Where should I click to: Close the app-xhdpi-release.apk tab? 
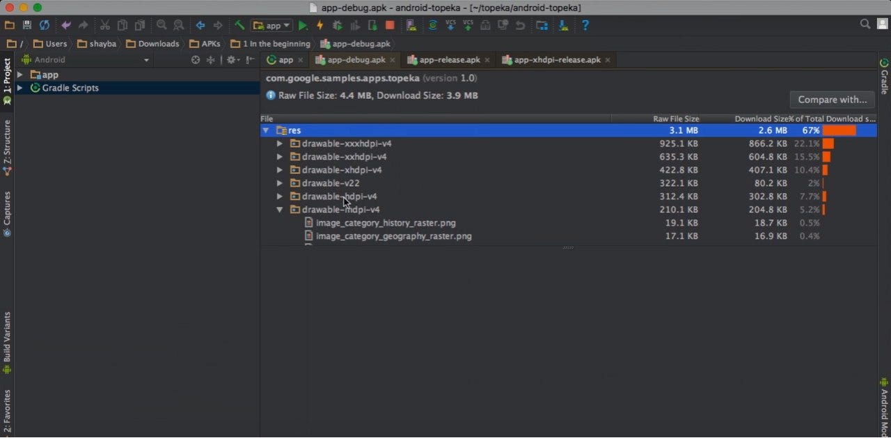pos(608,60)
